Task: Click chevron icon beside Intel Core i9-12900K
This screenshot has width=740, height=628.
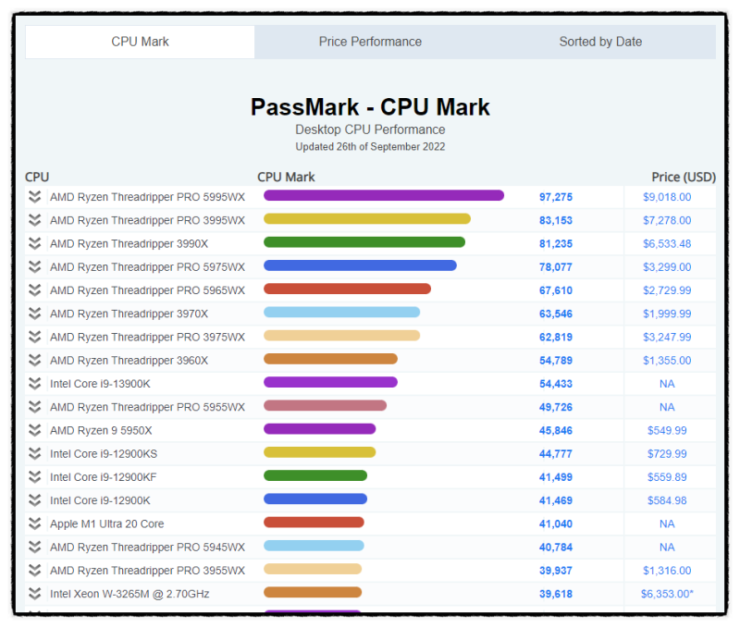Action: (34, 500)
